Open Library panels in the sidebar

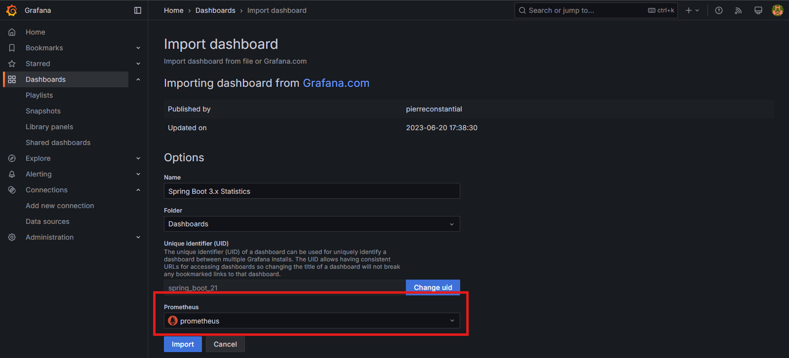click(49, 127)
